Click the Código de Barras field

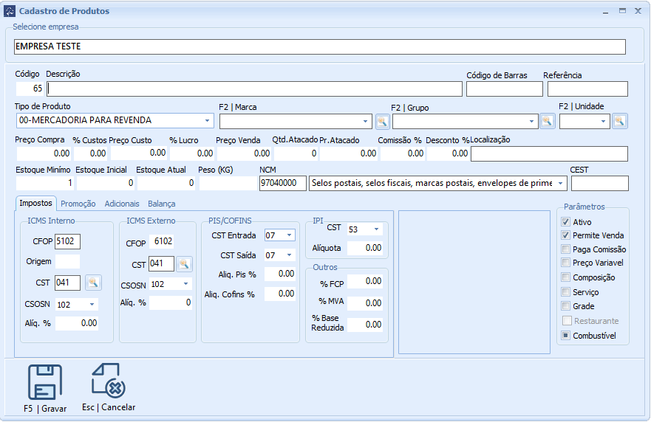pyautogui.click(x=505, y=89)
